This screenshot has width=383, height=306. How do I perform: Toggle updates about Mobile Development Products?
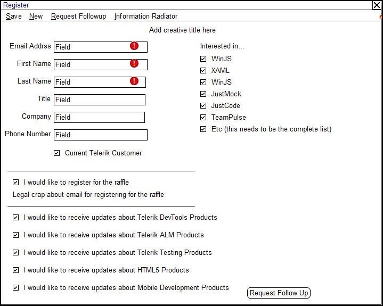pyautogui.click(x=15, y=288)
